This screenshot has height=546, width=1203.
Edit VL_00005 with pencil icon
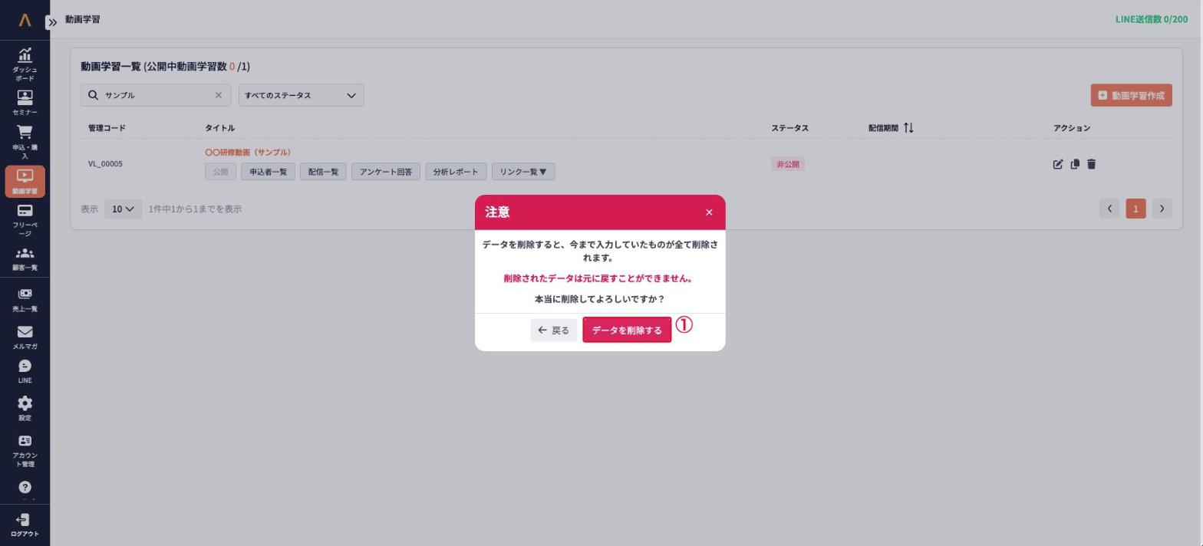click(x=1058, y=164)
